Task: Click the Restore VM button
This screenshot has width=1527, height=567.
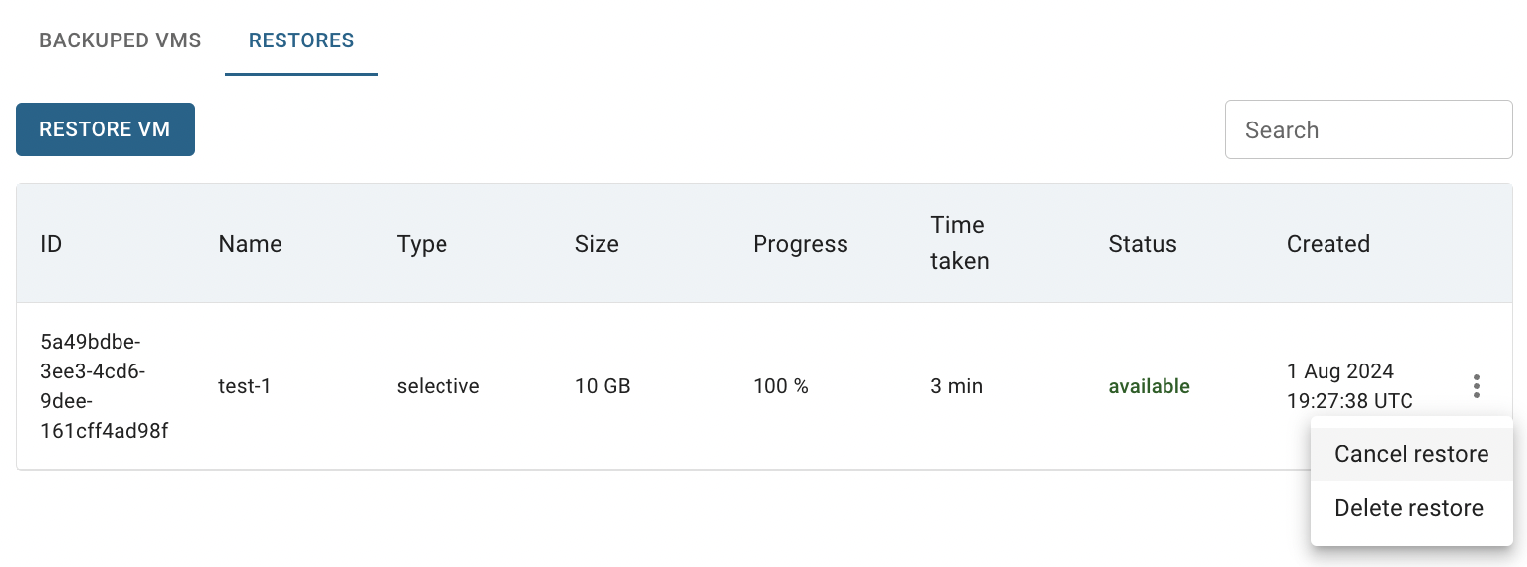Action: tap(105, 129)
